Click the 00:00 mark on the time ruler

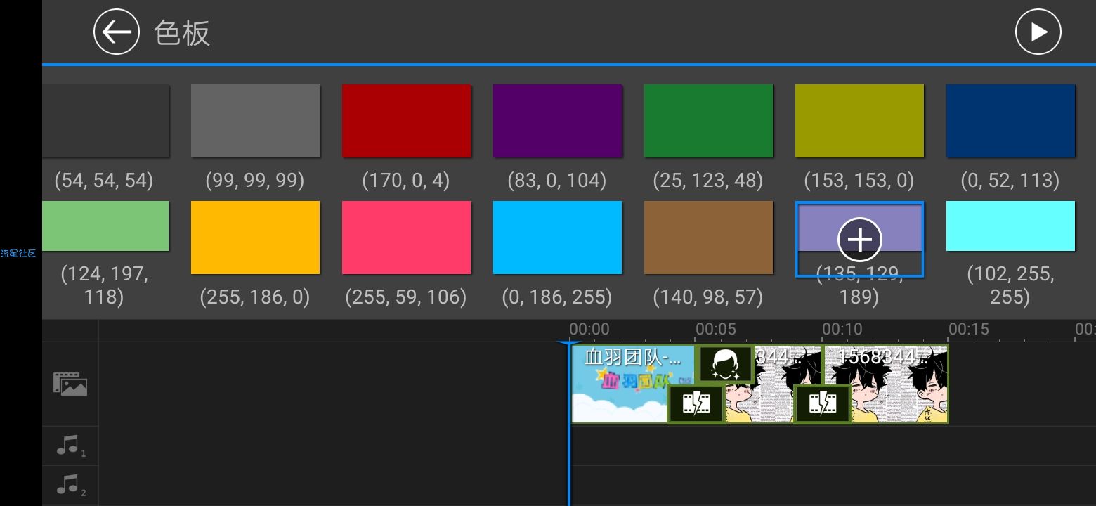[589, 329]
